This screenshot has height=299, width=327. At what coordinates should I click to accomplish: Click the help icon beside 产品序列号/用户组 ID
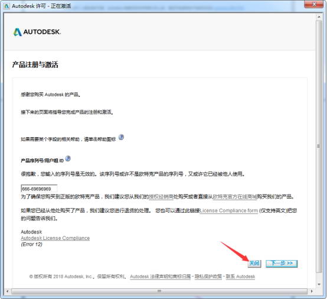click(x=68, y=159)
